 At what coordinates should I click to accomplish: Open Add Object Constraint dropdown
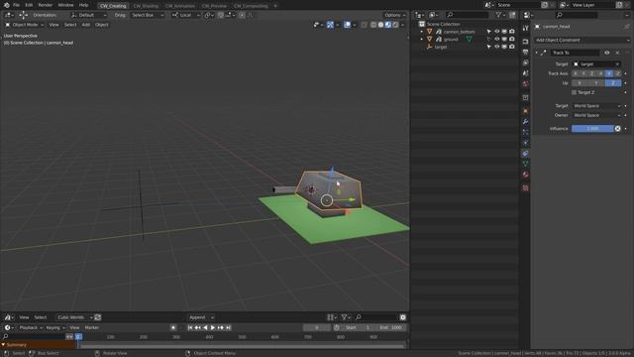point(582,40)
